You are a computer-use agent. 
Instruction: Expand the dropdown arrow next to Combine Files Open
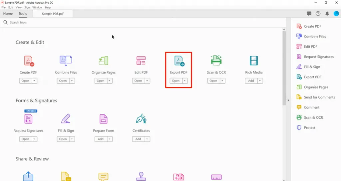72,81
